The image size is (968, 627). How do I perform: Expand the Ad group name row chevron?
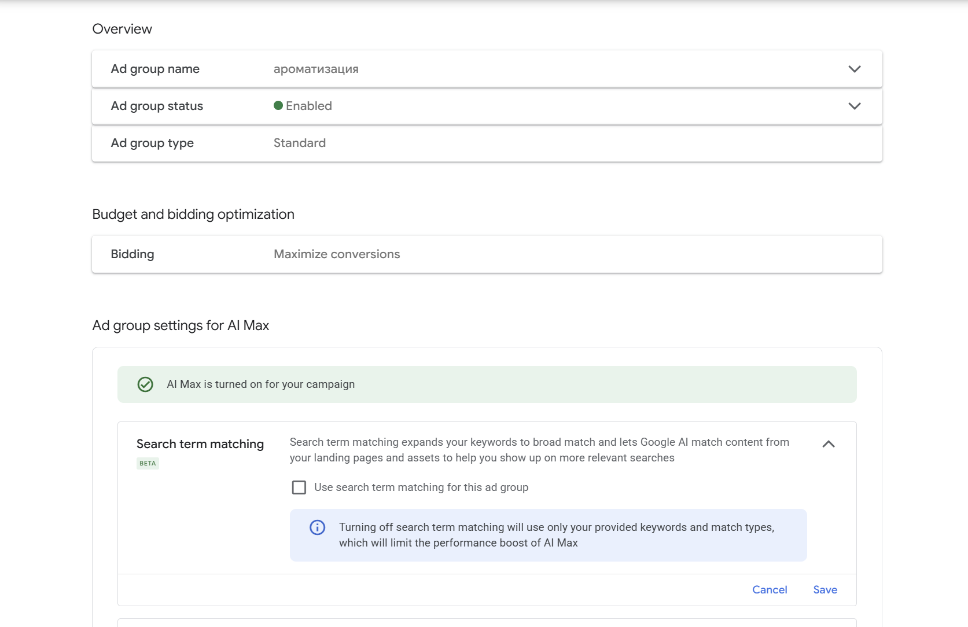(854, 69)
